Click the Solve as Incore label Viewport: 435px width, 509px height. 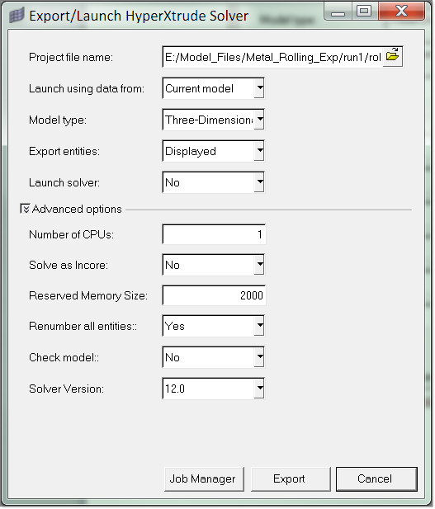69,265
